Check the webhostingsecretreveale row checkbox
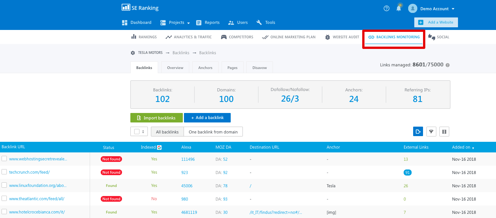This screenshot has width=496, height=218. pos(4,159)
